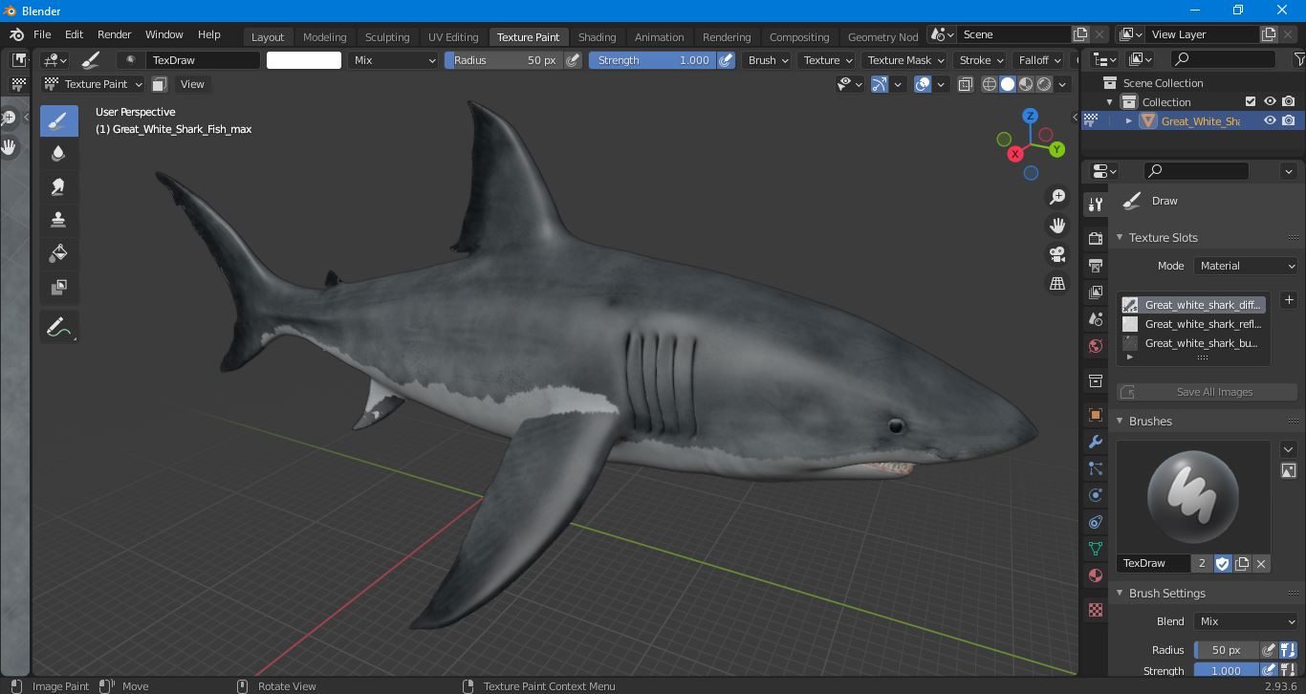Open the World properties tab
The width and height of the screenshot is (1306, 694).
[x=1096, y=345]
